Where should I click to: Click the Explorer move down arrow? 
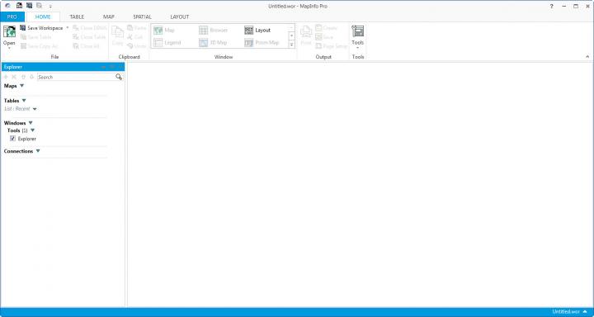32,77
